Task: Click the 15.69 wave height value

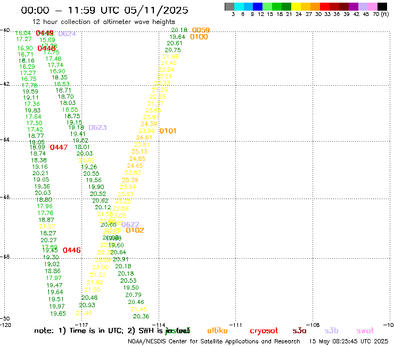Action: [x=47, y=40]
